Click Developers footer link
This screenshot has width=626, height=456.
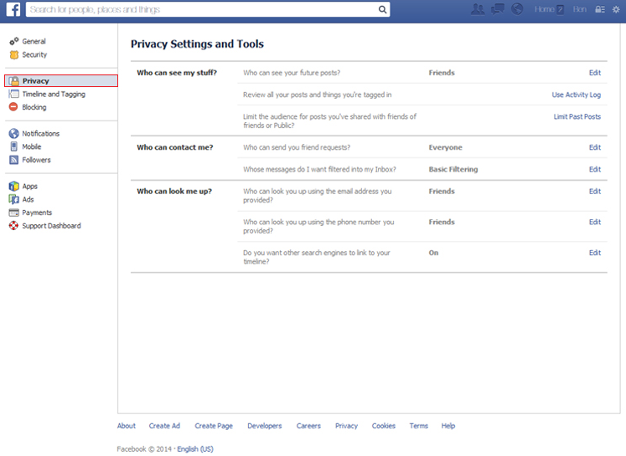click(x=264, y=426)
